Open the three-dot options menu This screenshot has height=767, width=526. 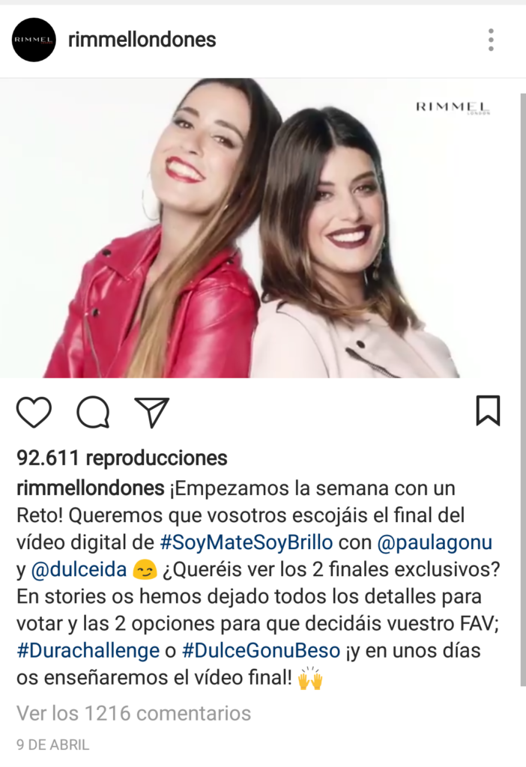coord(491,40)
